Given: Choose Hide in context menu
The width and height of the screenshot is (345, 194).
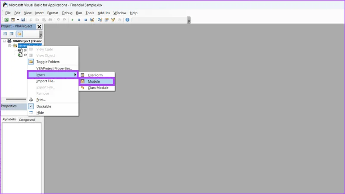Looking at the screenshot, I should [x=53, y=113].
